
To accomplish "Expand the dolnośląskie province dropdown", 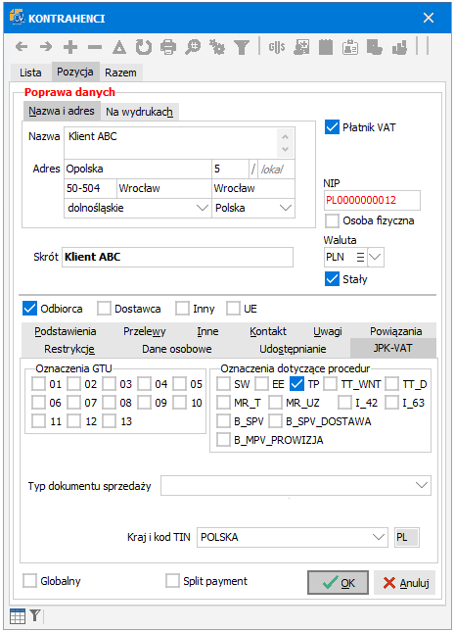I will pos(202,208).
